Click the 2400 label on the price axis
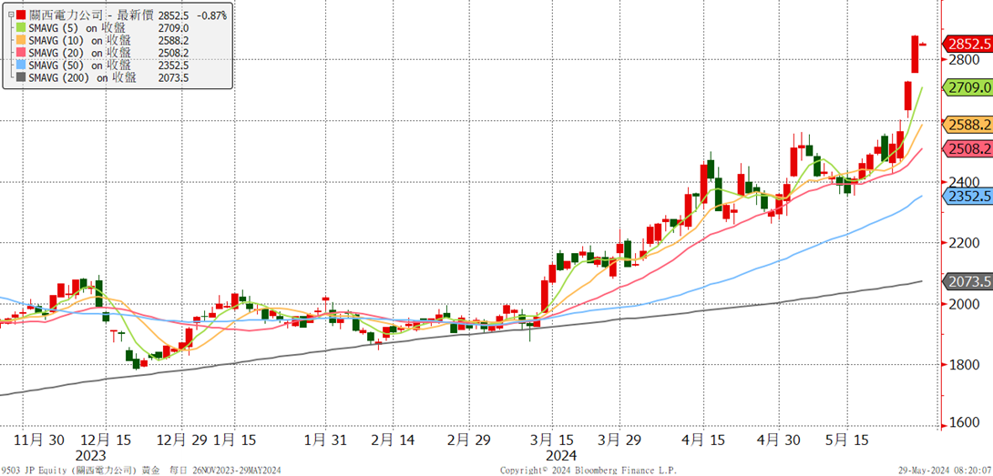This screenshot has height=476, width=993. tap(965, 182)
